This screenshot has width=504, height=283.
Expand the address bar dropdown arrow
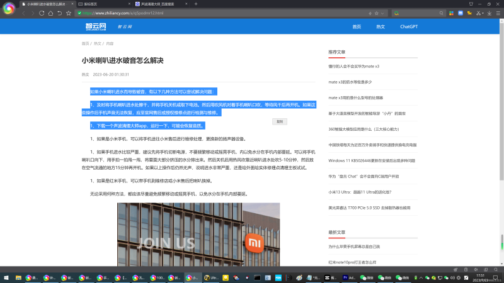382,13
